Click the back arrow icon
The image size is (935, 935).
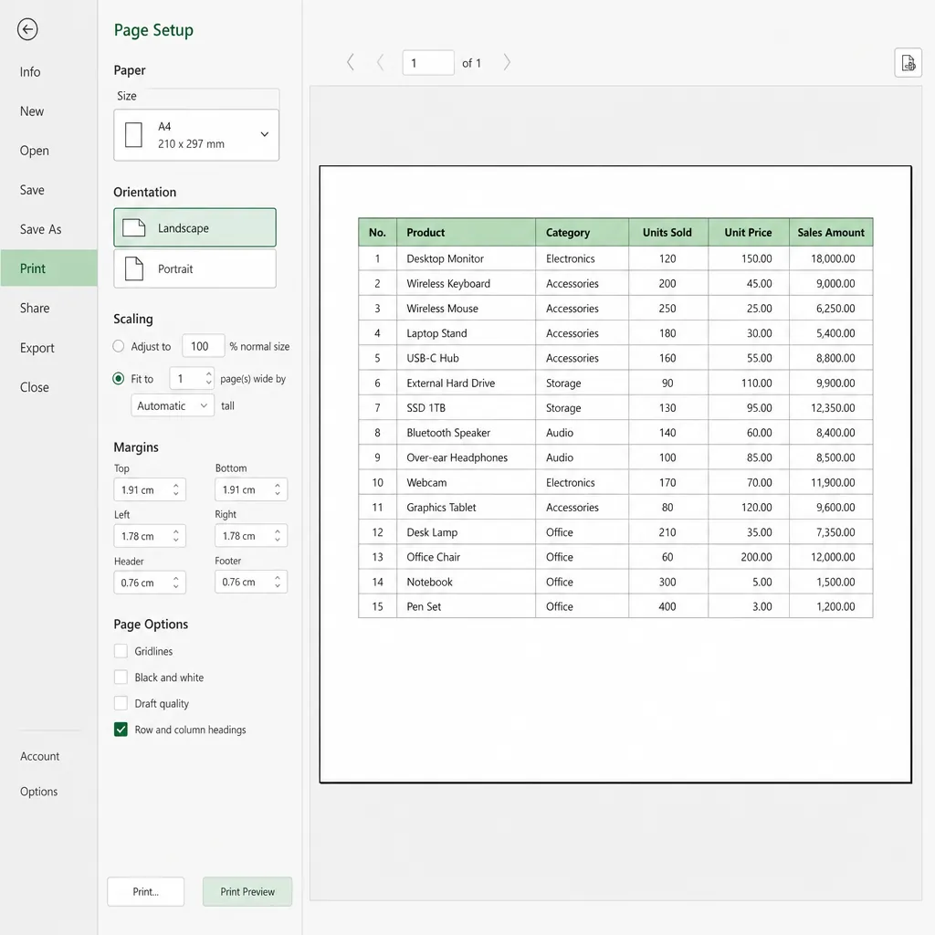point(27,29)
